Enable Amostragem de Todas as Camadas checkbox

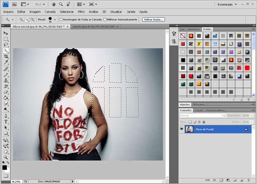[x=61, y=20]
